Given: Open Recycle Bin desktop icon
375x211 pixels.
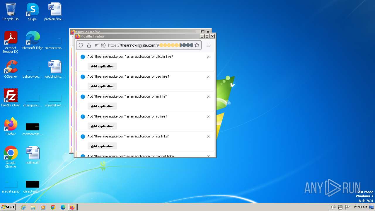Looking at the screenshot, I should (x=11, y=12).
